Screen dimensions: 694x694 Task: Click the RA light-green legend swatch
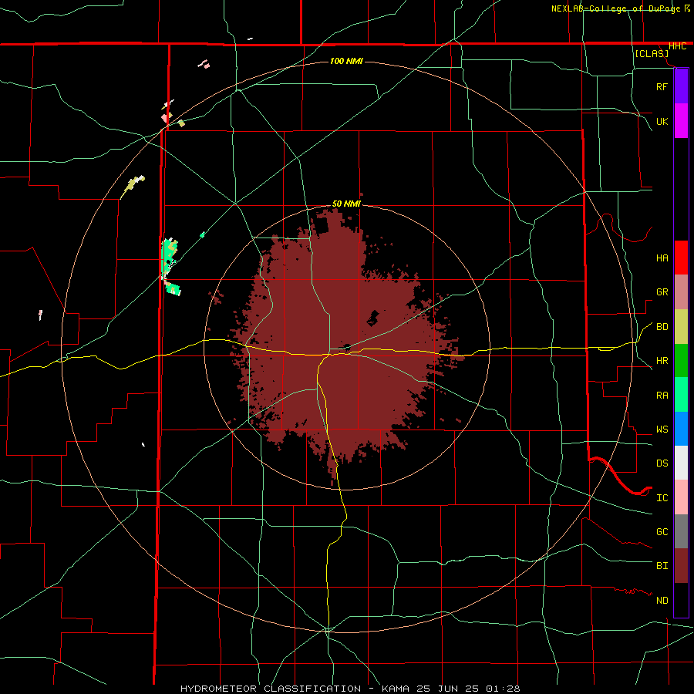[681, 395]
